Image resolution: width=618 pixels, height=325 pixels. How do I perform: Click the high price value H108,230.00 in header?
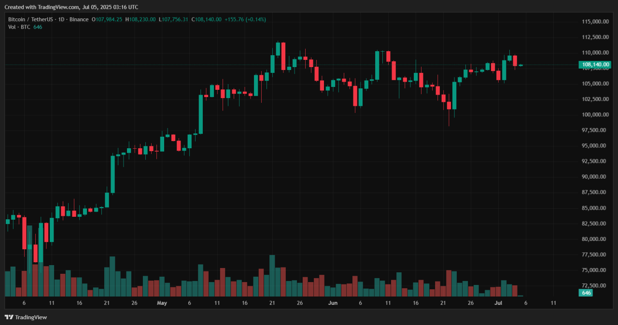[x=140, y=19]
